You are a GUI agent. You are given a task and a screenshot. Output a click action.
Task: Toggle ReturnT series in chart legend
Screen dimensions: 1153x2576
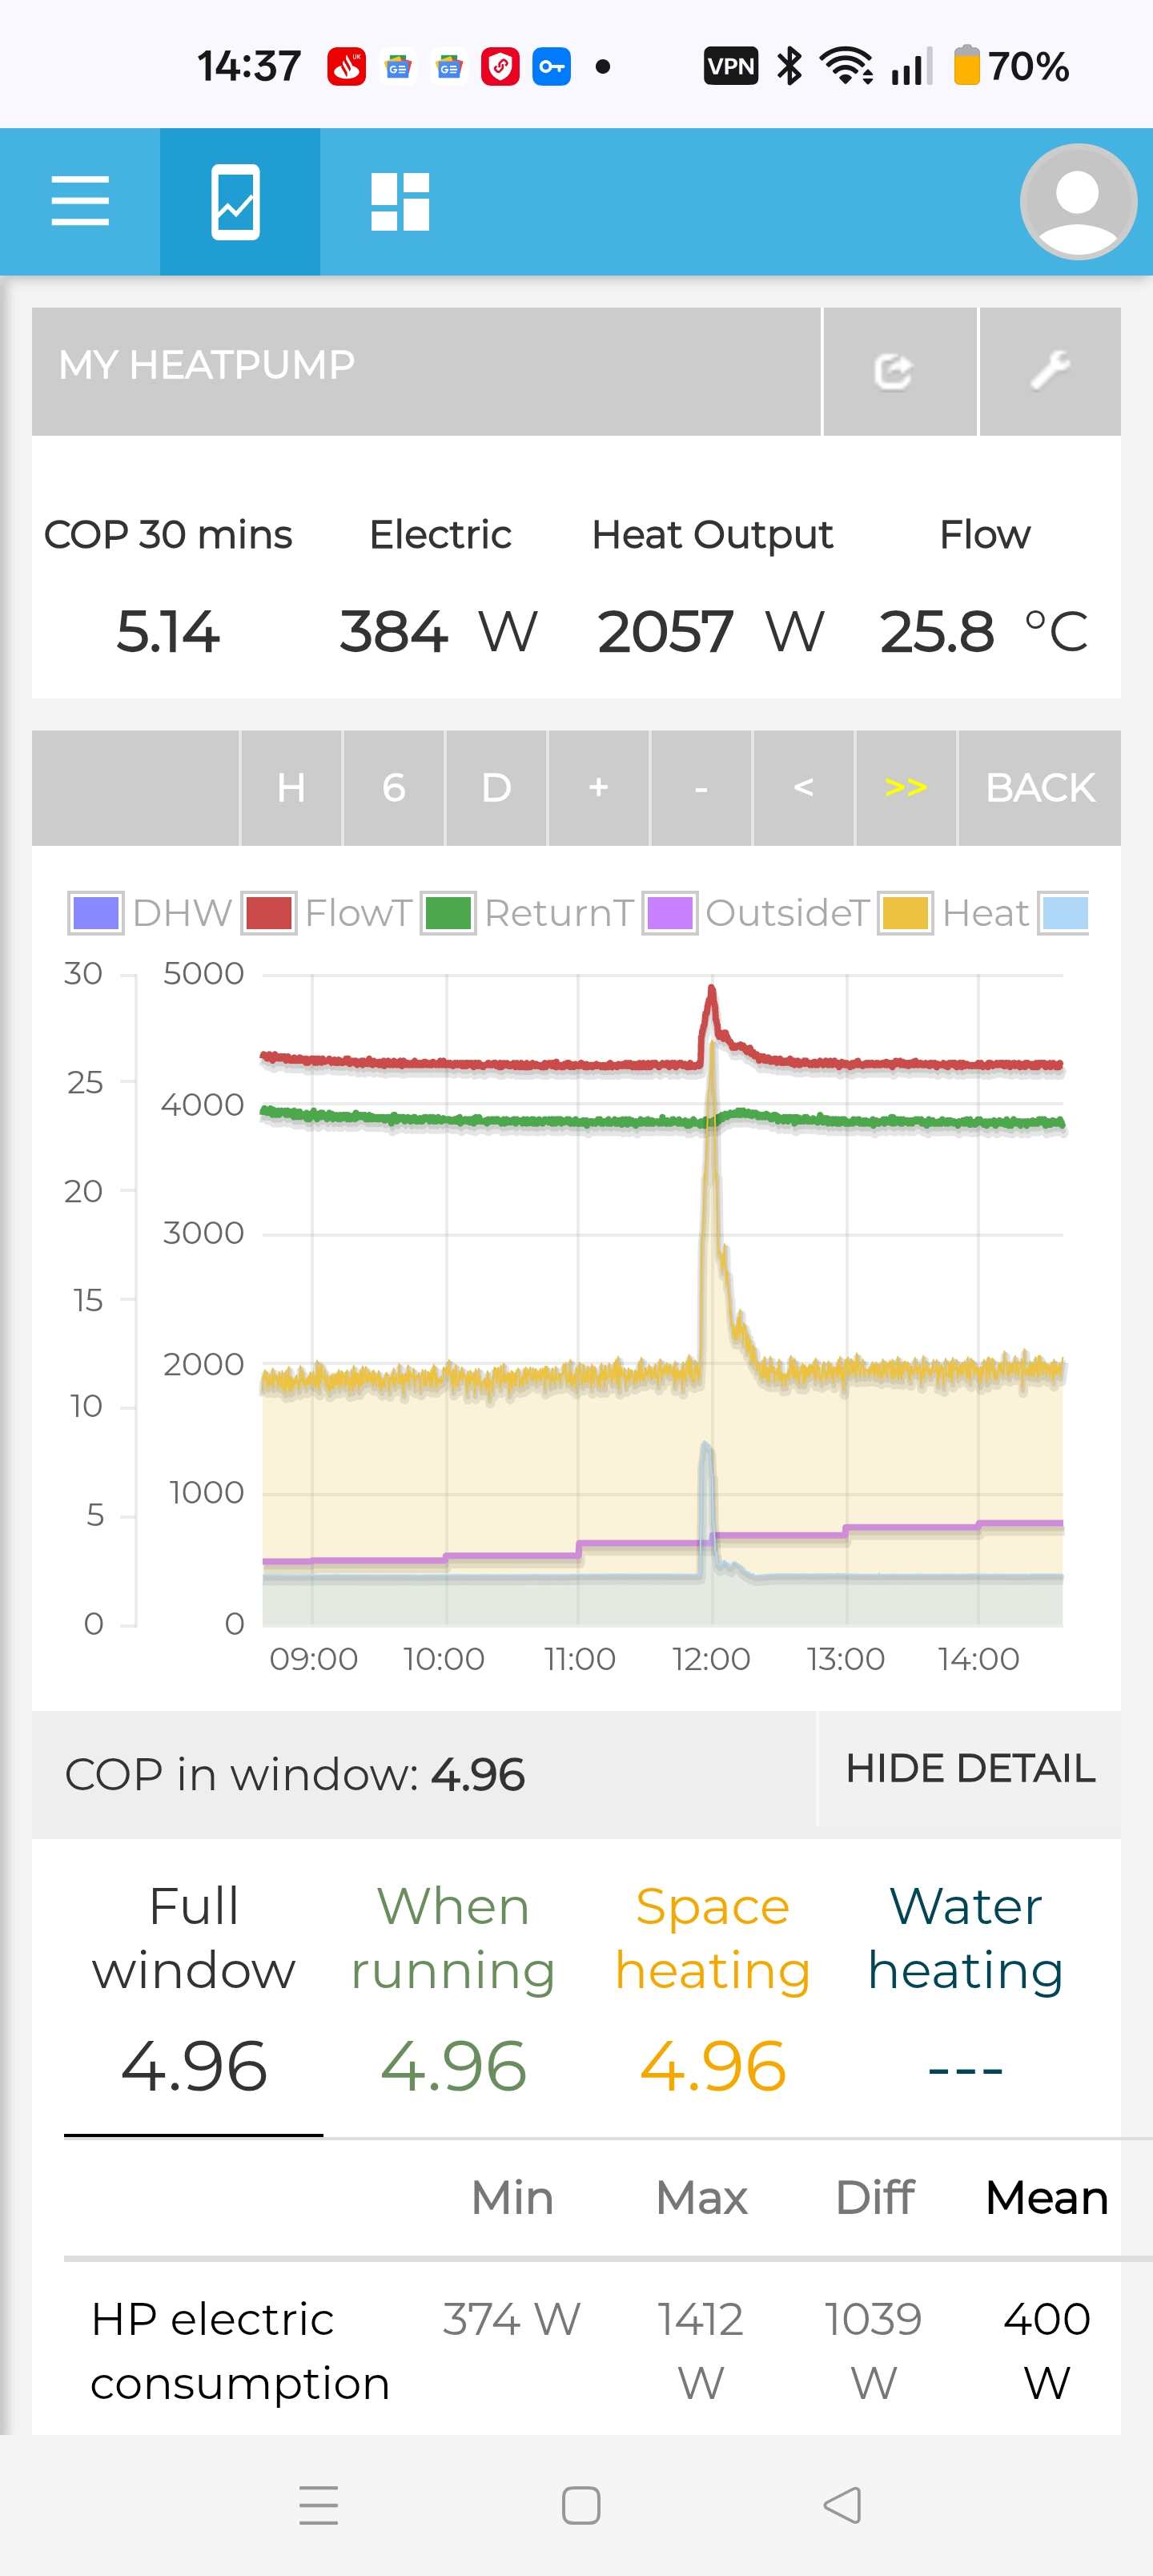tap(528, 913)
